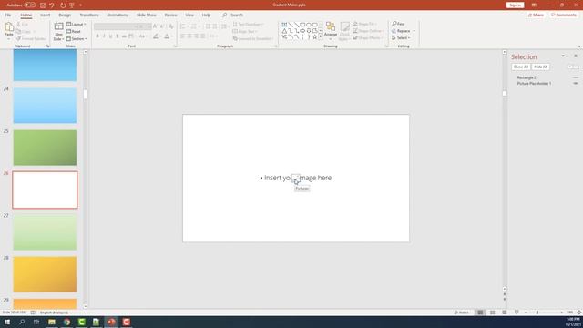Screen dimensions: 583x328
Task: Click Fit slide to window icon
Action: [579, 313]
